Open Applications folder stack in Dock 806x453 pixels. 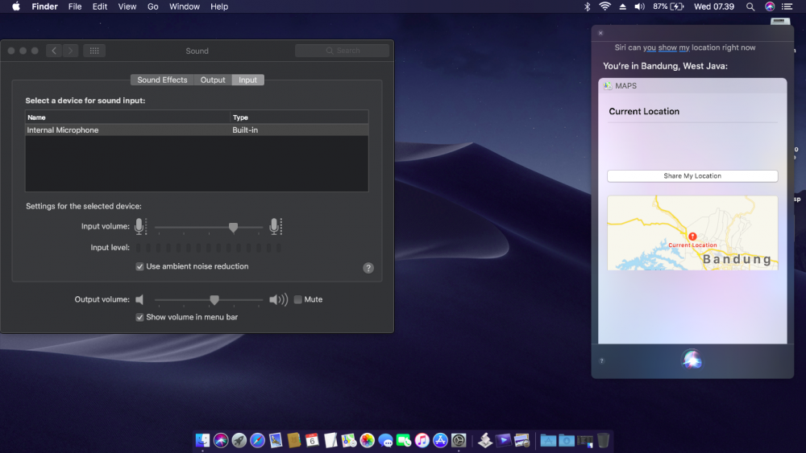tap(548, 440)
